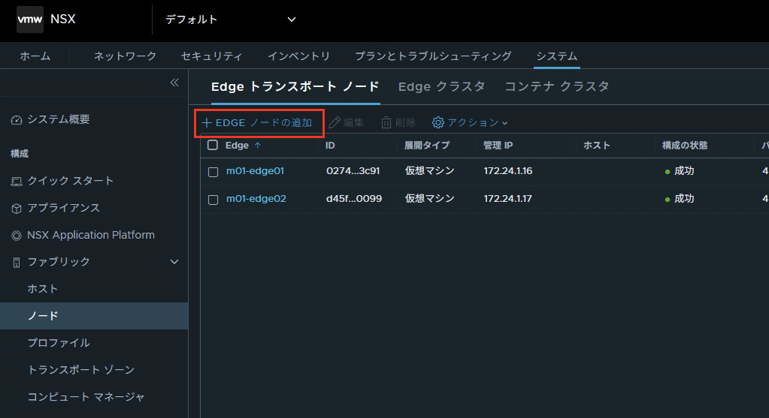
Task: Click 成功 status for m01-edge01
Action: coord(683,171)
